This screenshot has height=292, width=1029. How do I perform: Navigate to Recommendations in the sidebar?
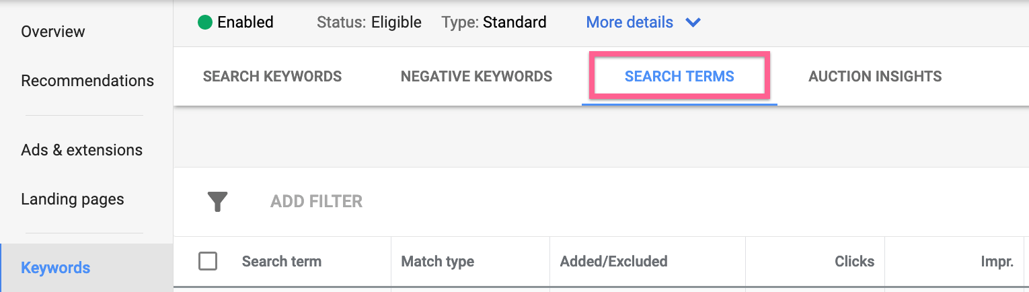pyautogui.click(x=87, y=81)
